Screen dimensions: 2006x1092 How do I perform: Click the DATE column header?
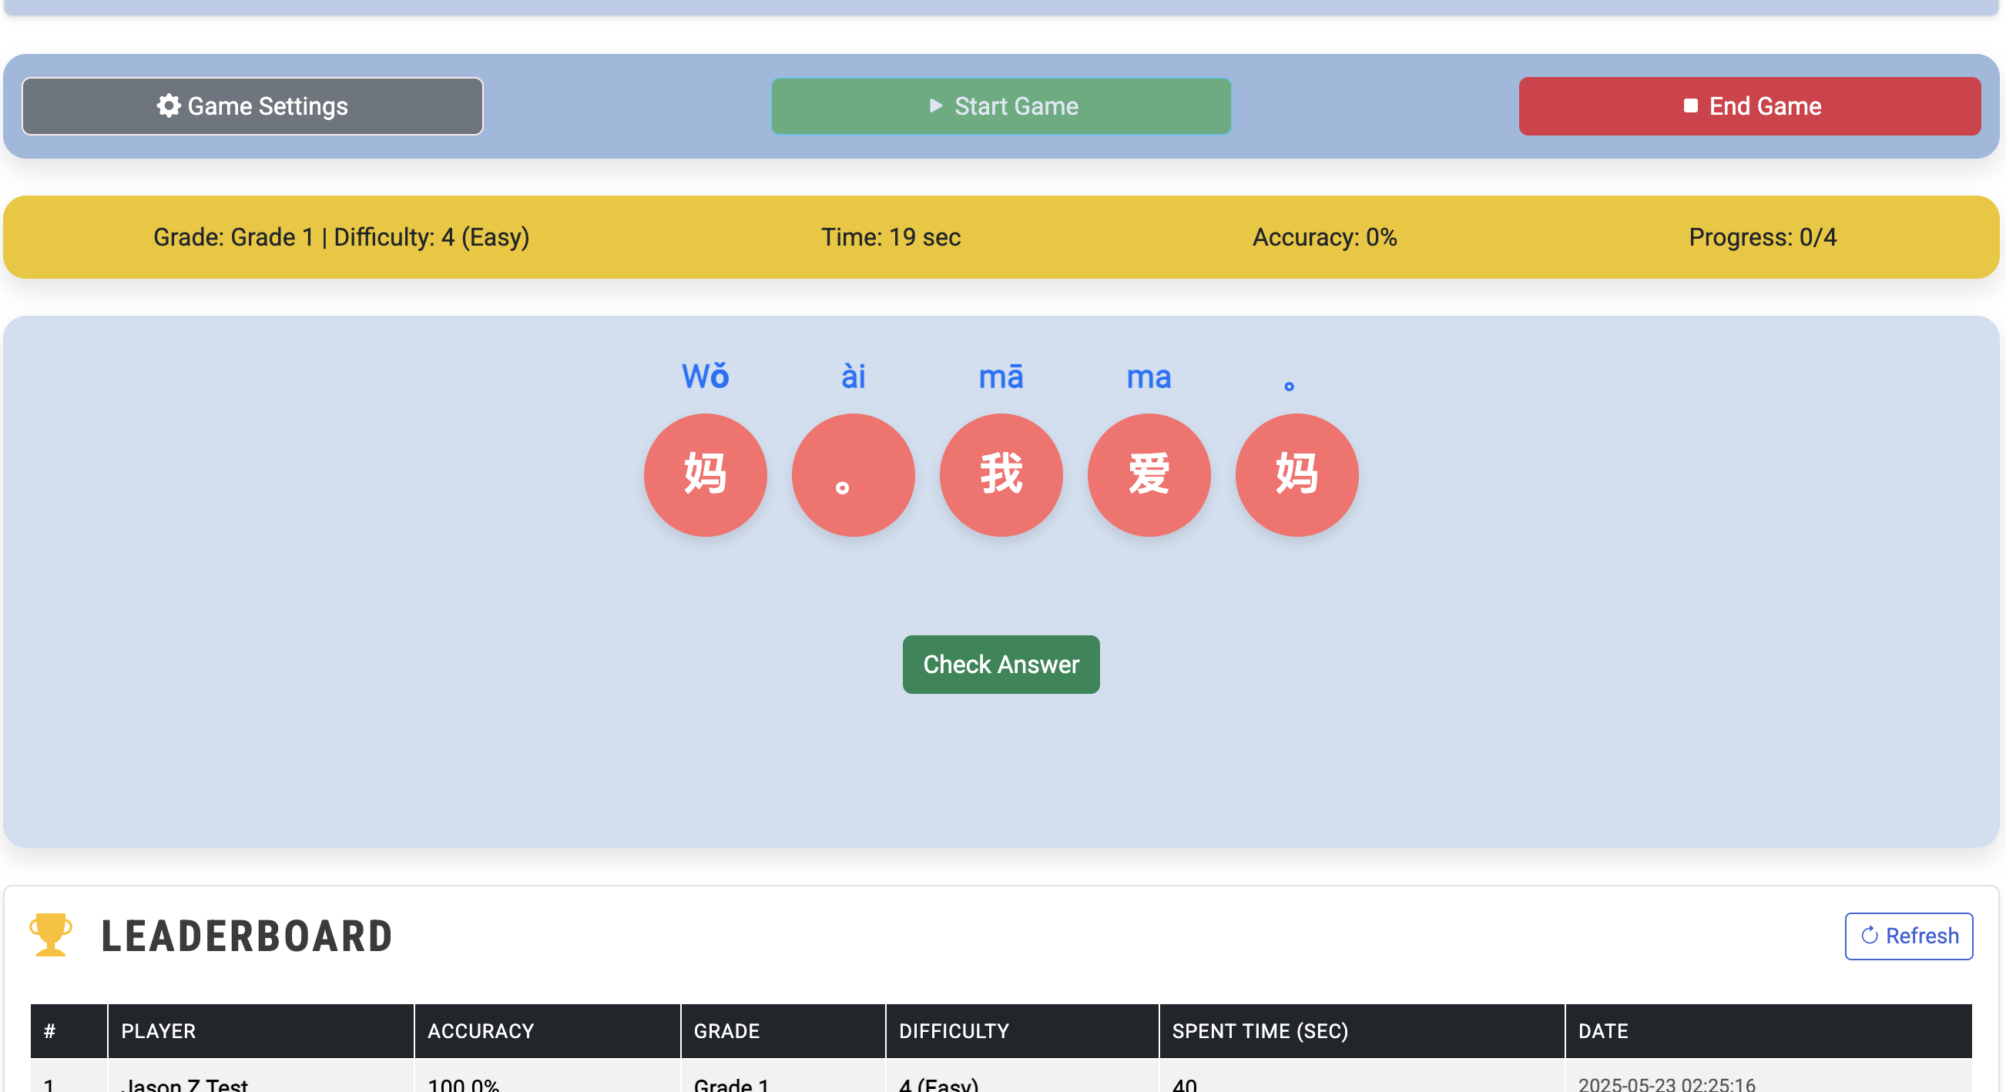click(x=1602, y=1030)
